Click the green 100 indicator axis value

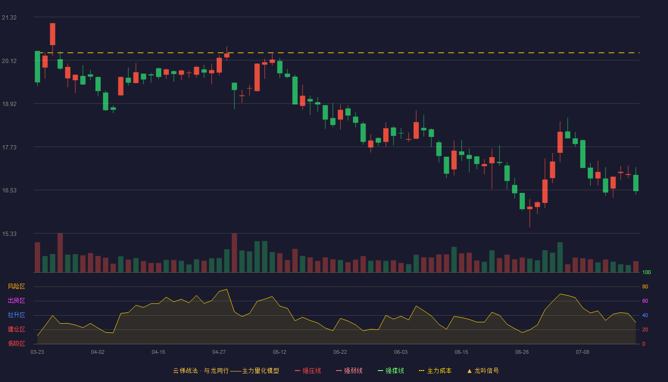647,273
